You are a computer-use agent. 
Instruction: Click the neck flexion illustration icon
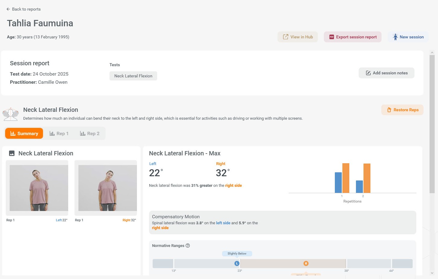[x=11, y=114]
